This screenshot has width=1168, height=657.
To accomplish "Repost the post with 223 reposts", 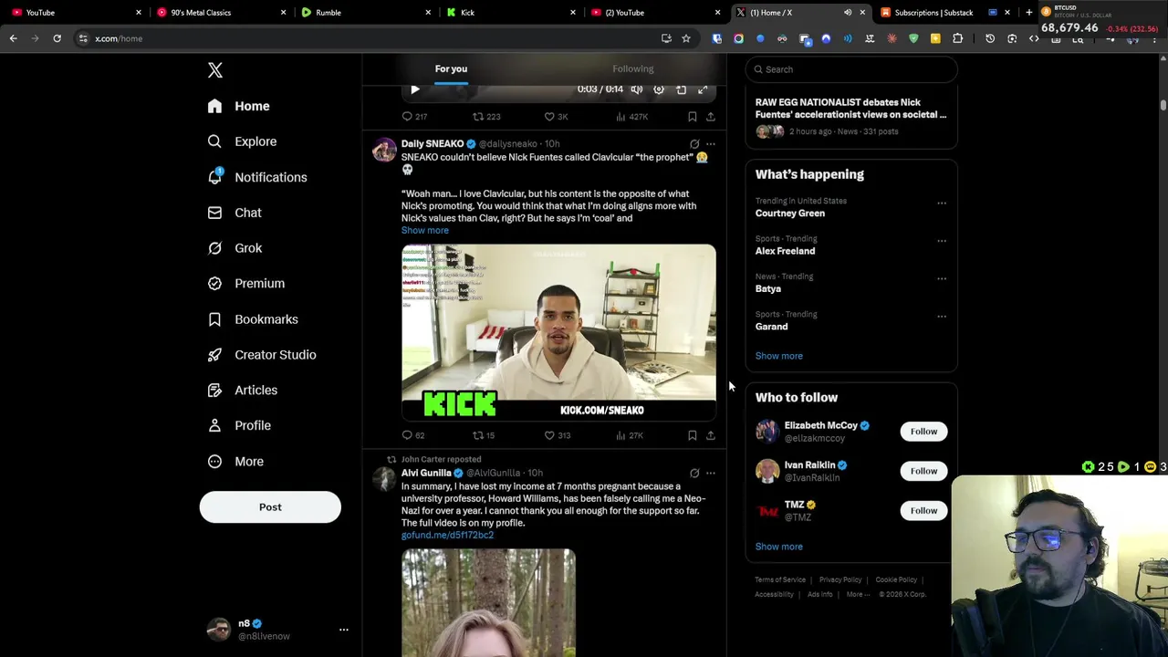I will click(x=486, y=117).
